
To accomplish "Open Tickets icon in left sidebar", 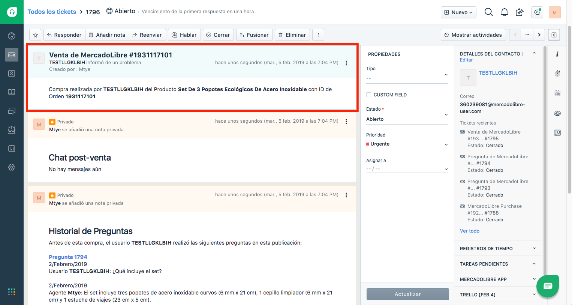I will [12, 55].
